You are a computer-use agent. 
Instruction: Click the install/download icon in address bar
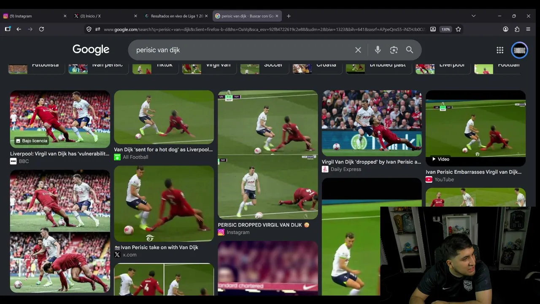click(x=433, y=29)
